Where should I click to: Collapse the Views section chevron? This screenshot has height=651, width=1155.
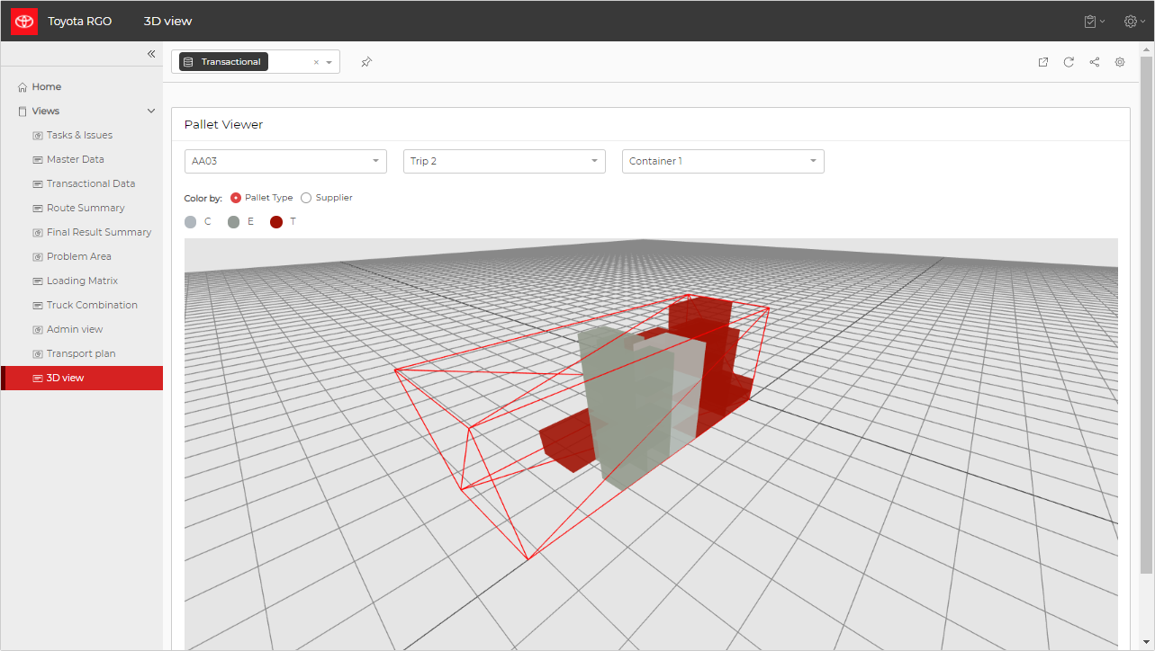[151, 111]
